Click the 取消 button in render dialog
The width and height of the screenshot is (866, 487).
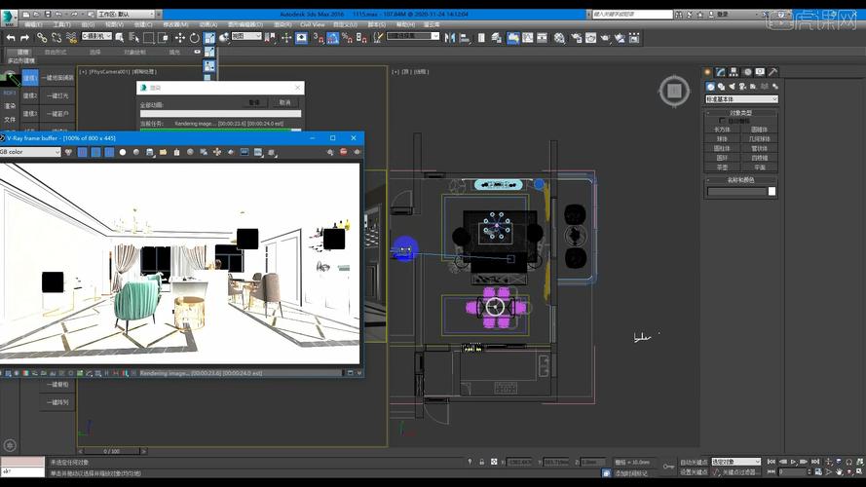pos(284,102)
